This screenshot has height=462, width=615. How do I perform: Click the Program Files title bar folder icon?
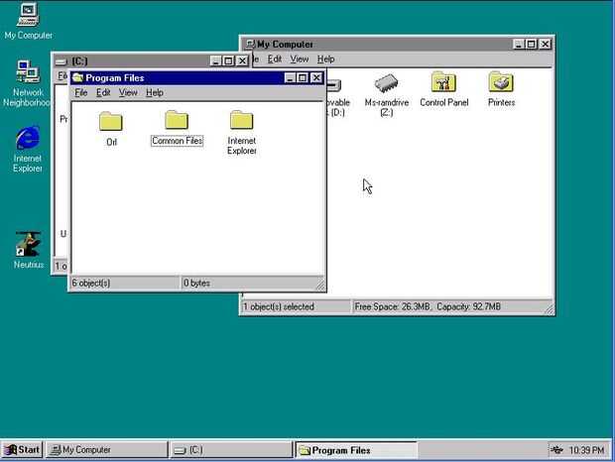[78, 78]
